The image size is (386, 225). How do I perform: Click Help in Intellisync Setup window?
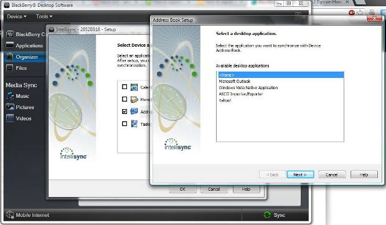coord(246,189)
